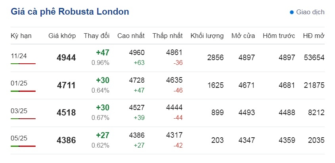Click the Thay đổi column header
335x163 pixels.
point(97,36)
